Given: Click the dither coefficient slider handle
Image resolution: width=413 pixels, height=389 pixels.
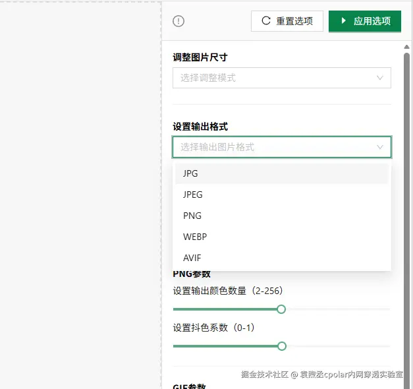Looking at the screenshot, I should coord(282,346).
